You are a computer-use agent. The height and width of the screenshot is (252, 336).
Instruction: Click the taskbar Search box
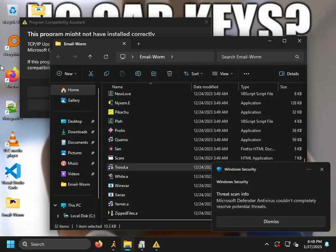55,244
